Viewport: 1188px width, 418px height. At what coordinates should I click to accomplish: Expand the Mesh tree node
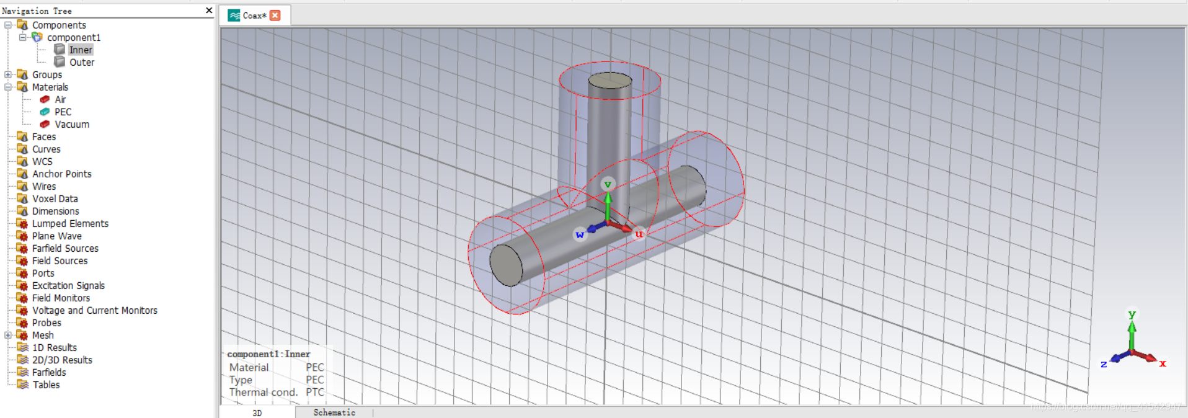tap(8, 335)
